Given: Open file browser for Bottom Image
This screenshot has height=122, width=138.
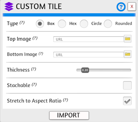Looking at the screenshot, I should [128, 54].
